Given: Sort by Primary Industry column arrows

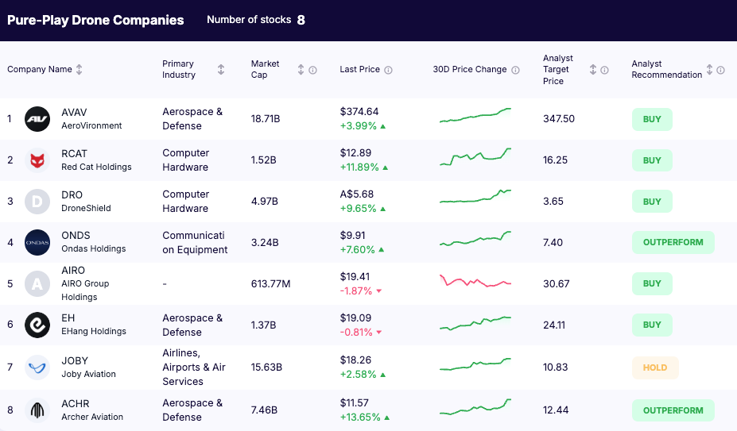Looking at the screenshot, I should pyautogui.click(x=221, y=70).
